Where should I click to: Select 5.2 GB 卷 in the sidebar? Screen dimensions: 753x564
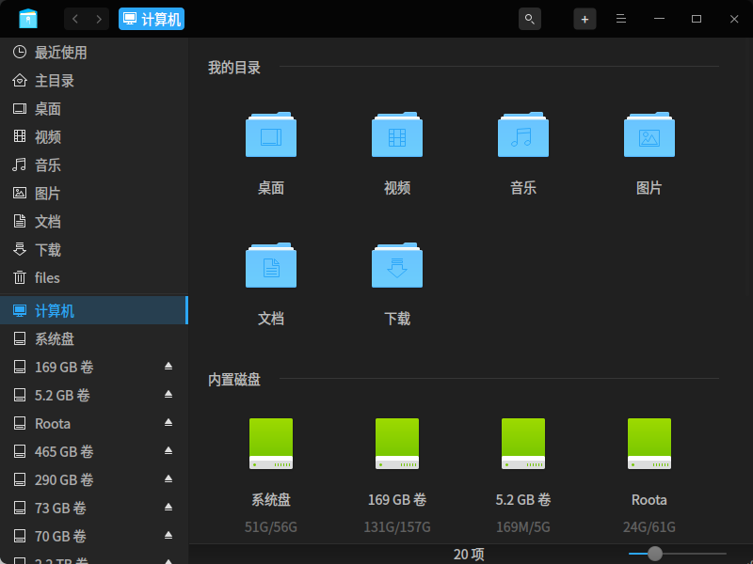coord(94,395)
